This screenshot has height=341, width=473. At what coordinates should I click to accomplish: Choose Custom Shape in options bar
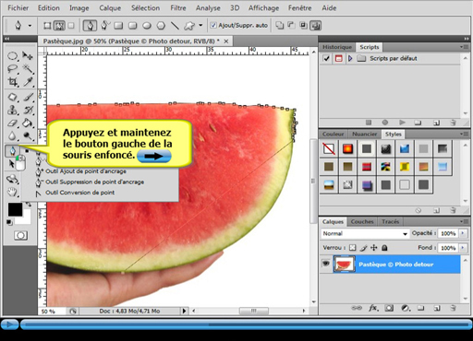point(189,26)
